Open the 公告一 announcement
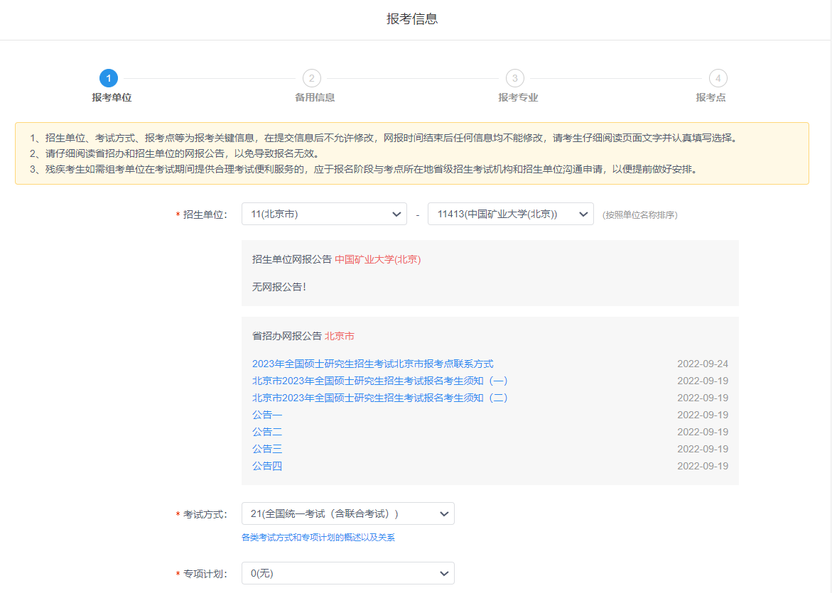This screenshot has height=593, width=832. pos(267,415)
